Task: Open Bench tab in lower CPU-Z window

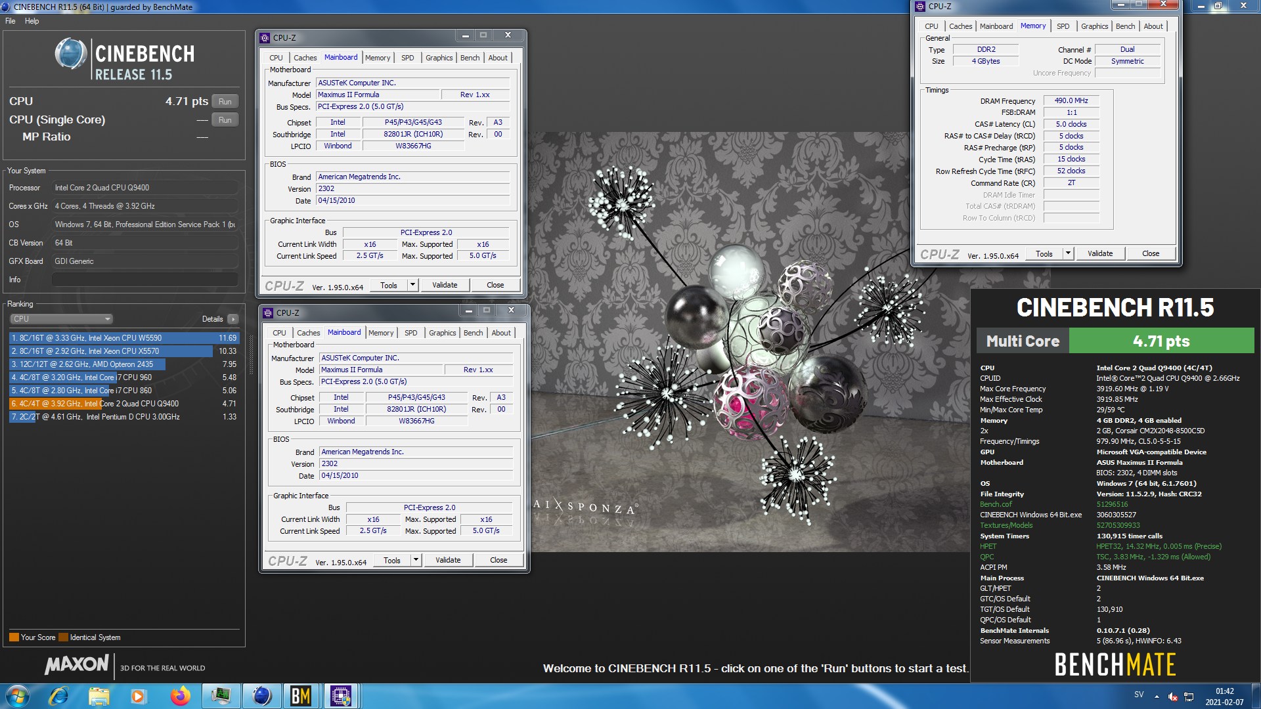Action: click(474, 333)
